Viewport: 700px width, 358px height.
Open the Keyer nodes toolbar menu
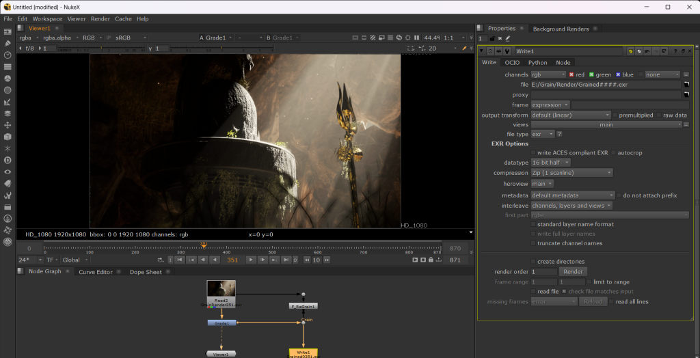(x=7, y=102)
